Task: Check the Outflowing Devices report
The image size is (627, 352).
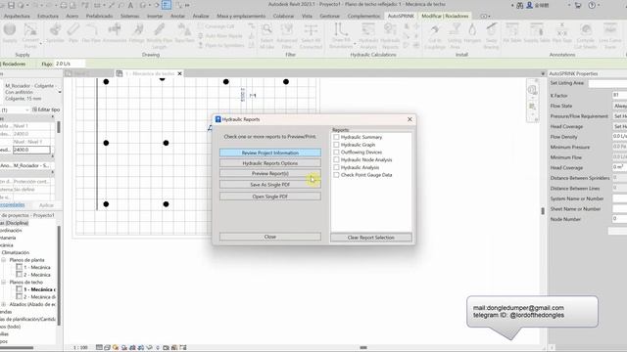Action: tap(336, 153)
